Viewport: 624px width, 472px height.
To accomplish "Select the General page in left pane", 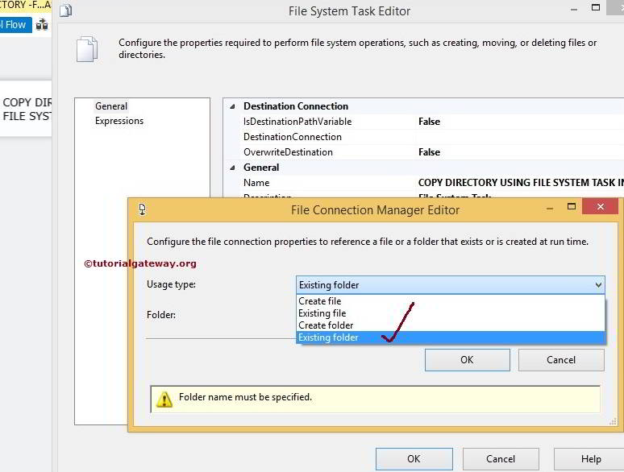I will coord(111,106).
